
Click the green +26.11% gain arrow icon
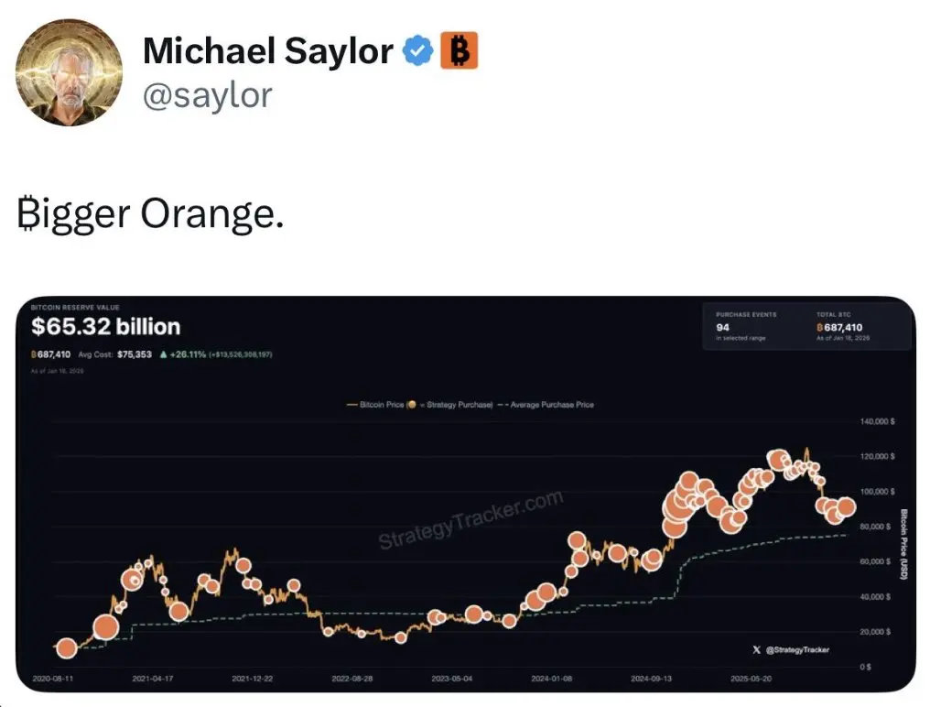point(163,354)
